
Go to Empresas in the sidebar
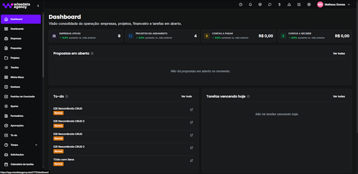pos(21,39)
